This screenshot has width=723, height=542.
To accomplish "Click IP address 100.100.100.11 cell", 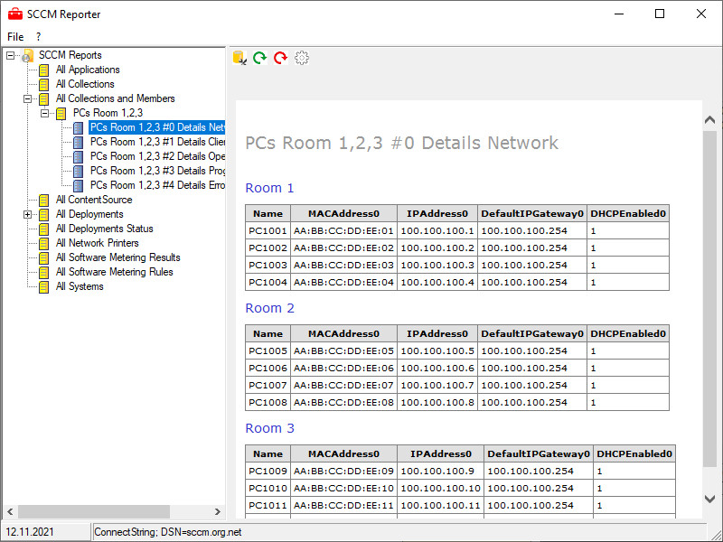I will 441,505.
